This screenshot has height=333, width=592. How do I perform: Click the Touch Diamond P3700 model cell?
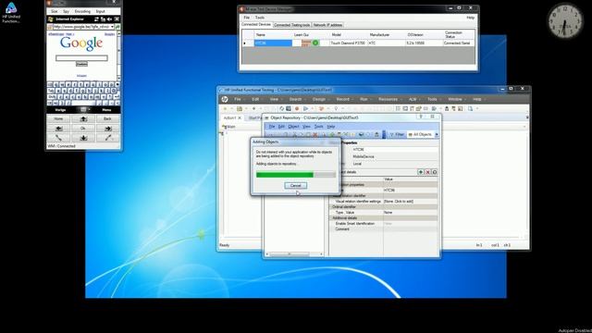click(x=348, y=43)
